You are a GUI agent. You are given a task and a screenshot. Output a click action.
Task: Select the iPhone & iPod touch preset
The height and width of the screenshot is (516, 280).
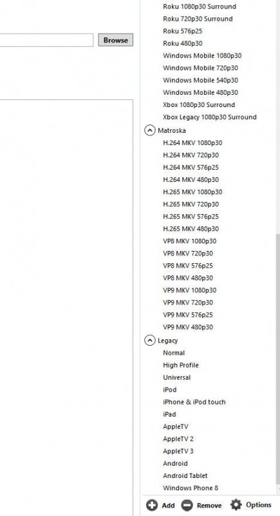194,402
